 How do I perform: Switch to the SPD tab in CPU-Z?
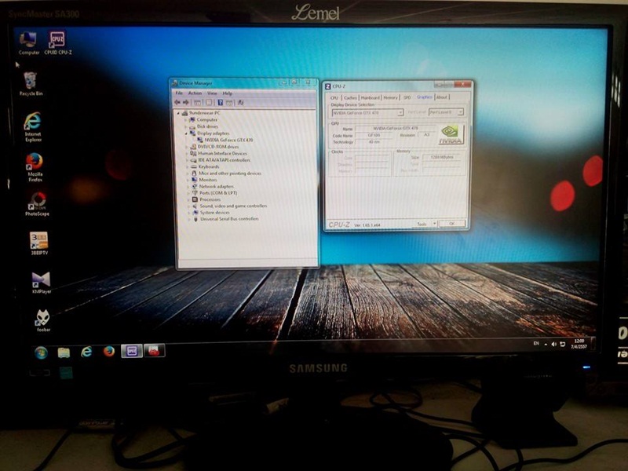click(x=407, y=97)
